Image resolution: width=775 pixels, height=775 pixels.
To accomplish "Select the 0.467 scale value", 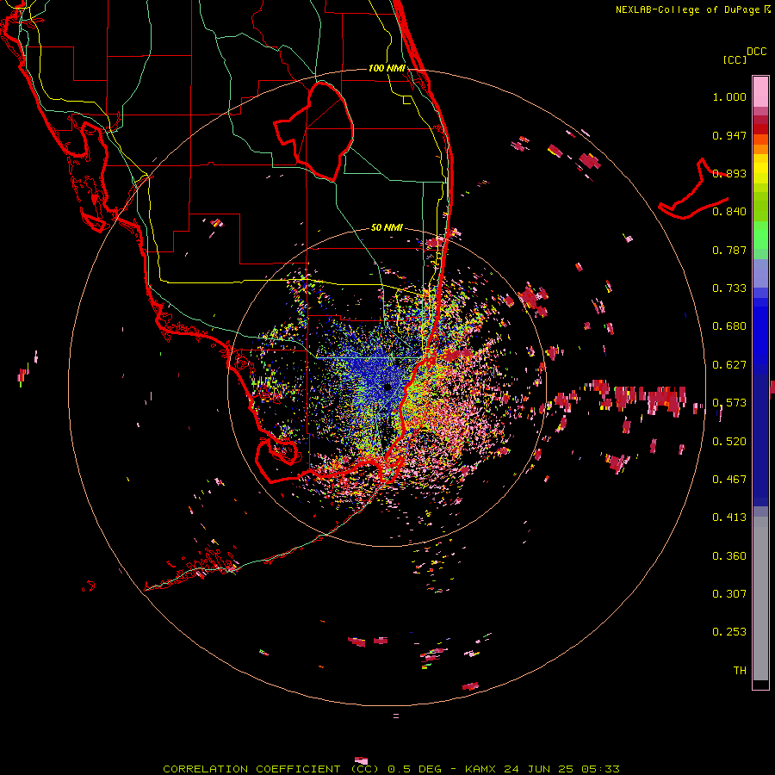I will click(x=729, y=480).
